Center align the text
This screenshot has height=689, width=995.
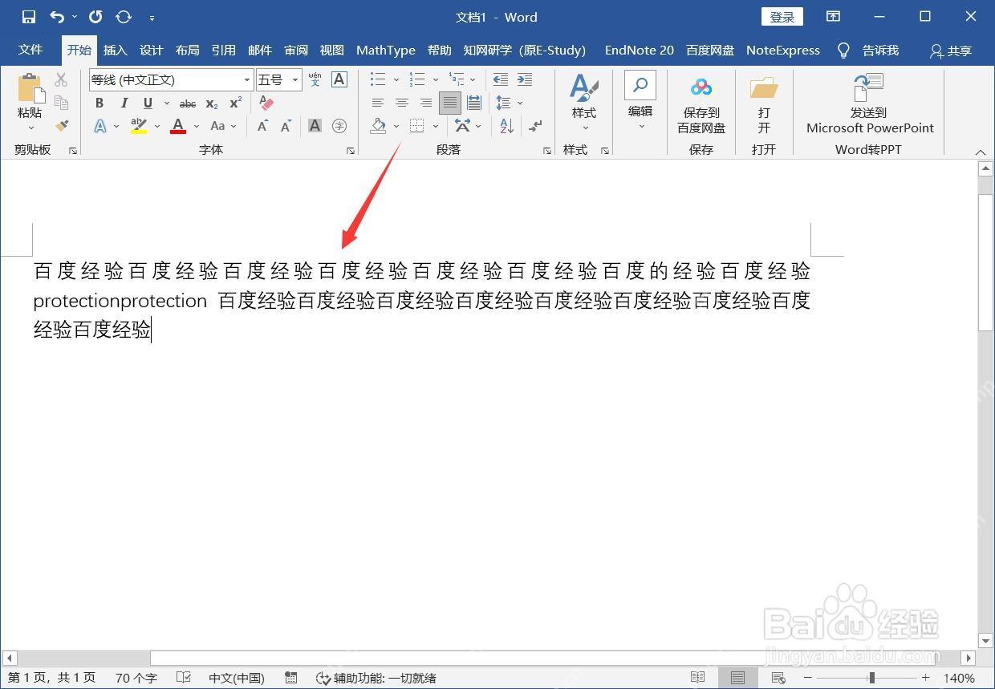pyautogui.click(x=401, y=103)
